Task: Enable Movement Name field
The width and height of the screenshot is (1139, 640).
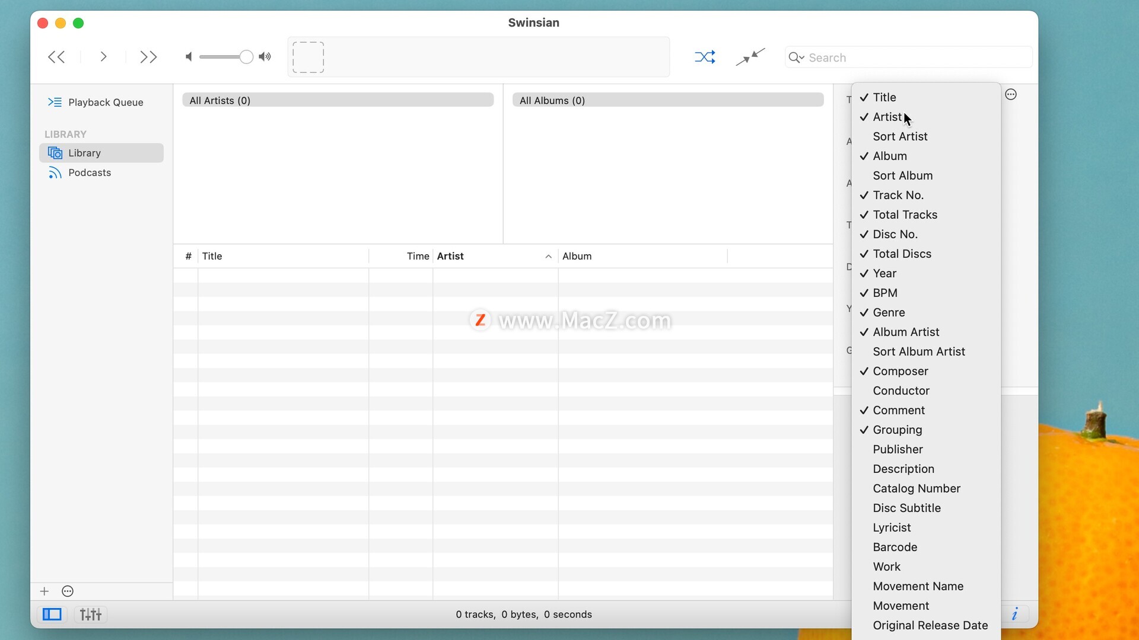Action: point(926,586)
